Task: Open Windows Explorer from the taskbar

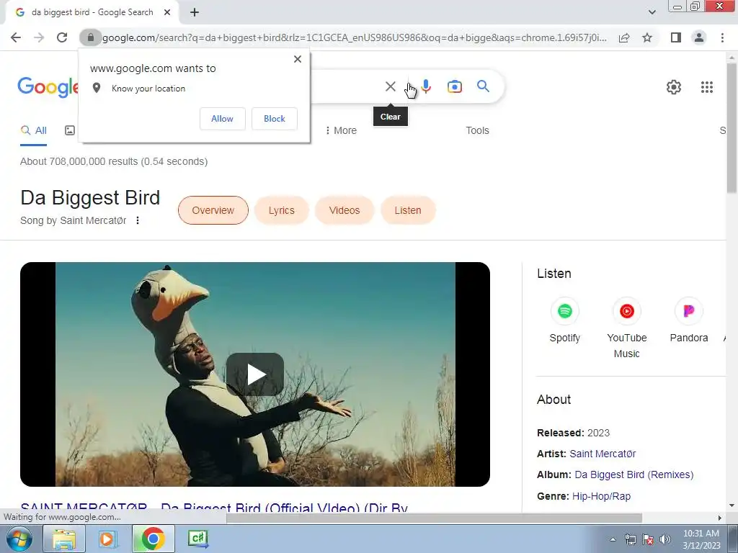Action: [x=64, y=539]
